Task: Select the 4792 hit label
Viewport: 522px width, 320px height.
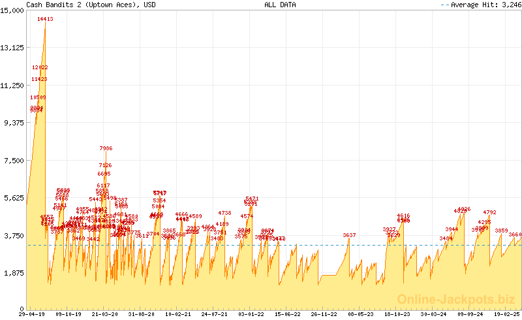Action: tap(489, 212)
